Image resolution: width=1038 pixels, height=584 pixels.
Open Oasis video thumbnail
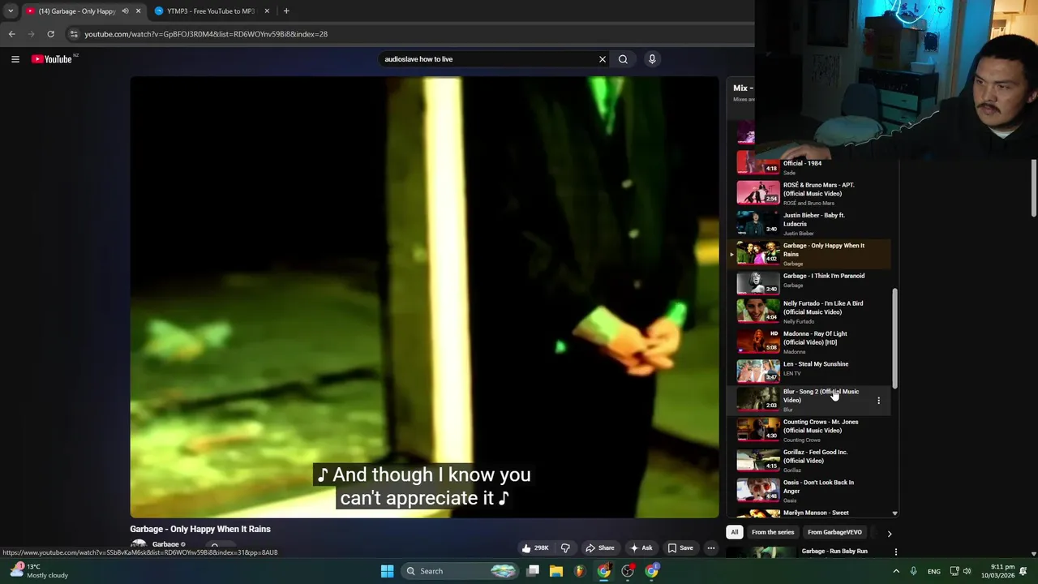(x=757, y=490)
